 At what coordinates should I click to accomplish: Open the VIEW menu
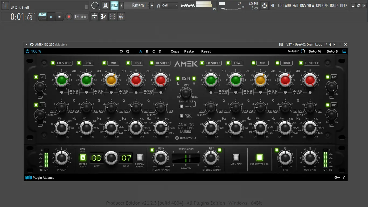311,5
